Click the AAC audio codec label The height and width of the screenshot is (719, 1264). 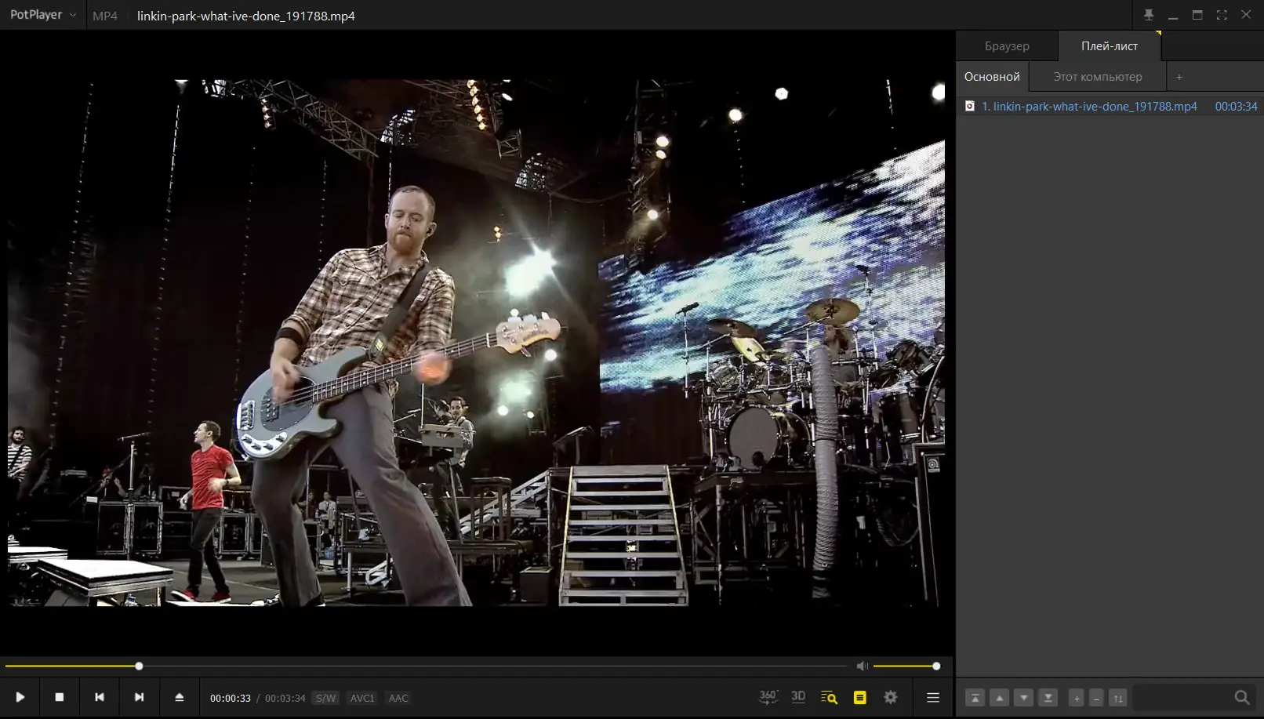coord(398,698)
